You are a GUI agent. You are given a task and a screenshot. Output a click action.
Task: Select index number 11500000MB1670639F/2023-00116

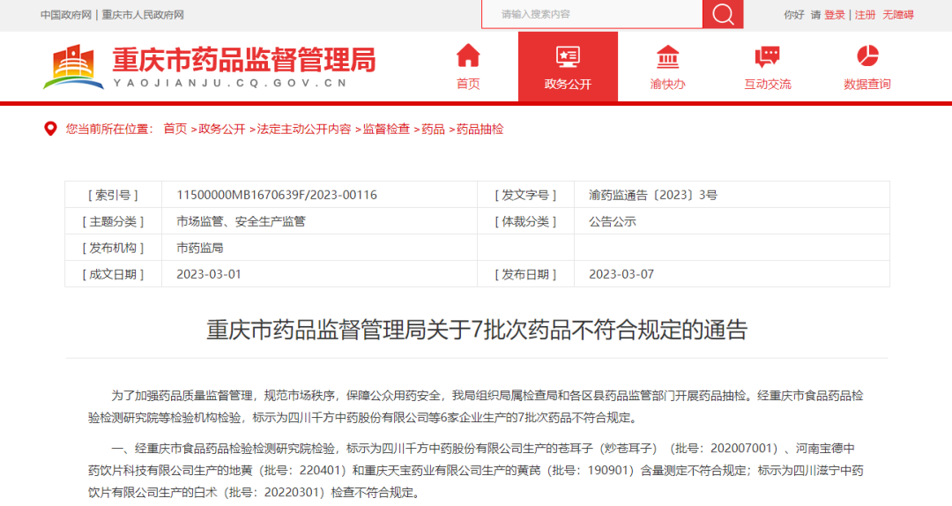click(x=277, y=195)
